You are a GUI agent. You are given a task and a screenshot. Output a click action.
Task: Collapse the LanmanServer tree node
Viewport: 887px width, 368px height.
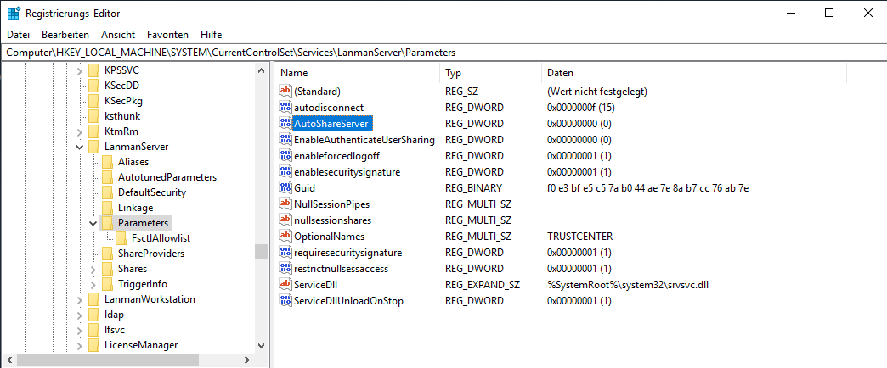pyautogui.click(x=79, y=148)
